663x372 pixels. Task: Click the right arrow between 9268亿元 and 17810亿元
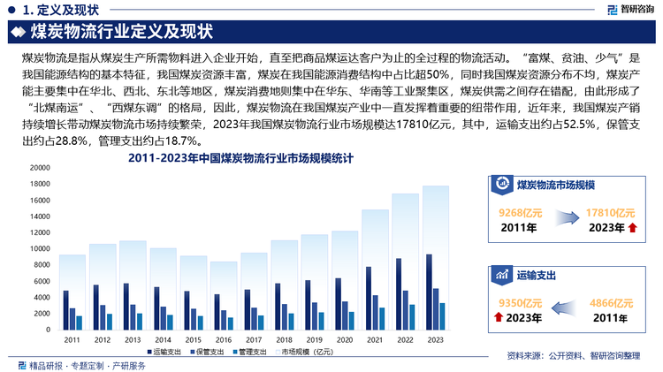point(567,218)
